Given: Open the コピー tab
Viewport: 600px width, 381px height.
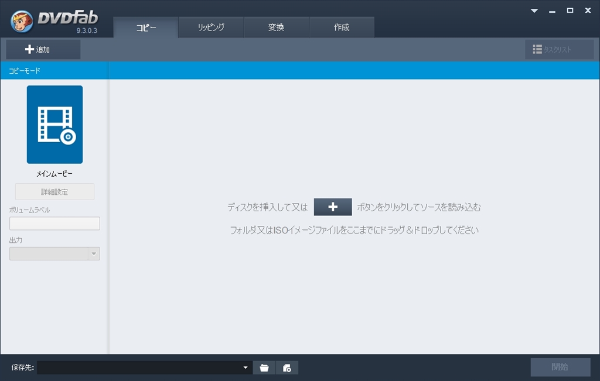Looking at the screenshot, I should point(146,27).
